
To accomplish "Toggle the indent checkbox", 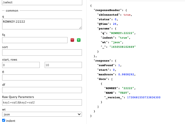I will click(4, 120).
